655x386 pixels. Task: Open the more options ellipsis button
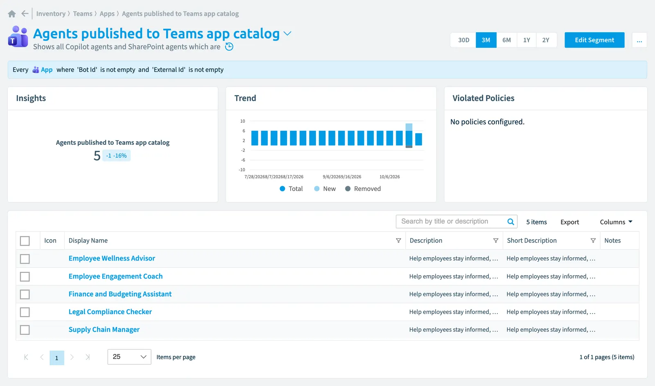639,40
